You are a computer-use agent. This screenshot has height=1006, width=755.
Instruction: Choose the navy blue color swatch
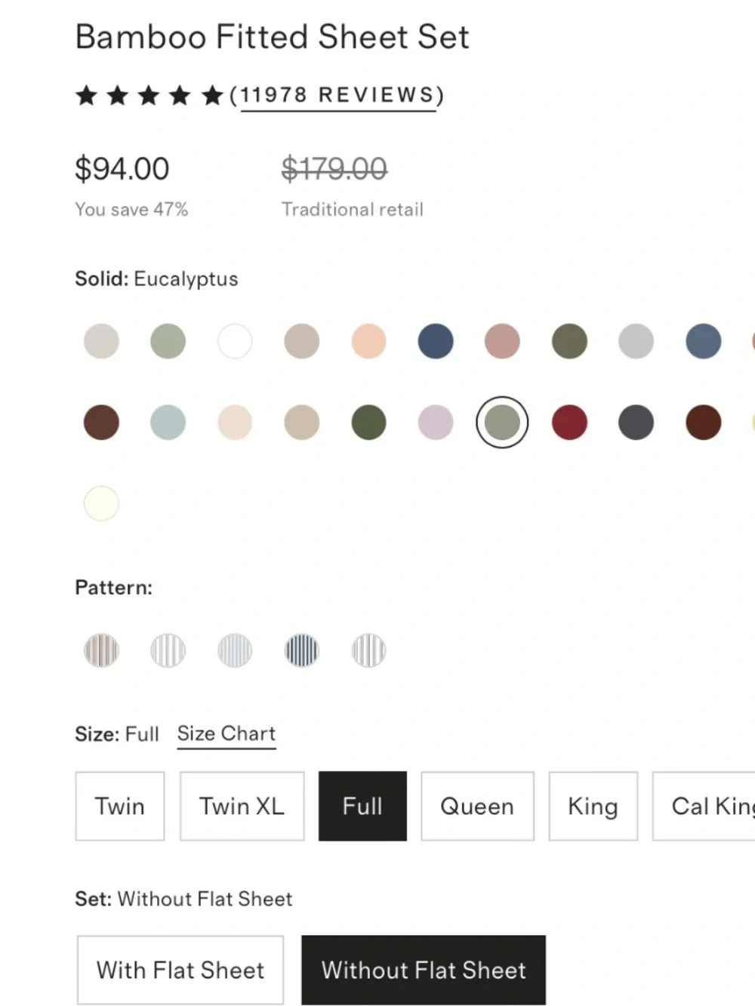(436, 341)
